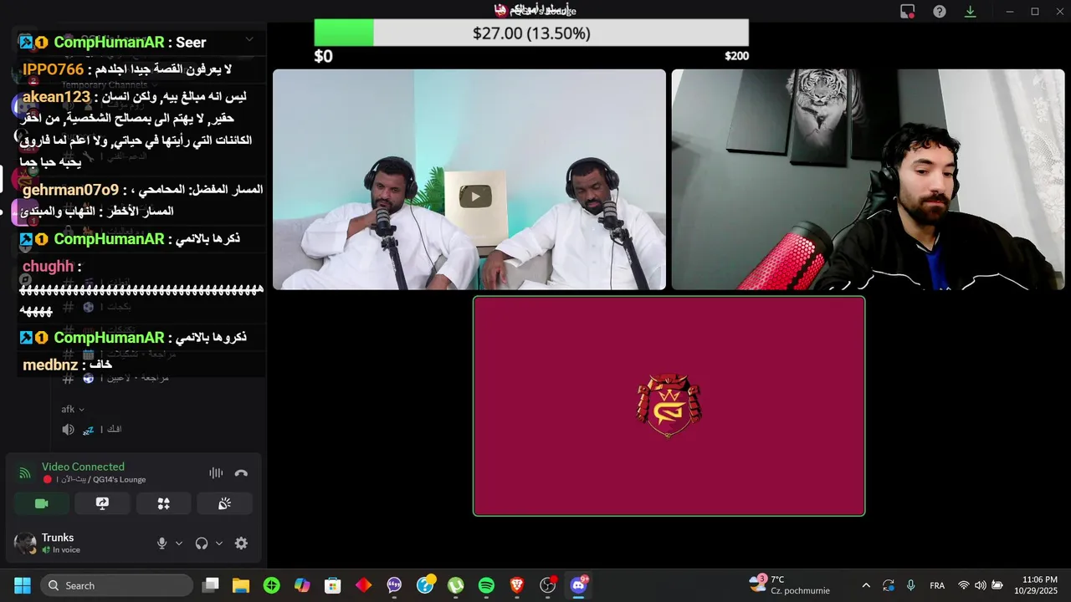This screenshot has height=602, width=1071.
Task: Click the taskbar Search box
Action: pos(116,585)
